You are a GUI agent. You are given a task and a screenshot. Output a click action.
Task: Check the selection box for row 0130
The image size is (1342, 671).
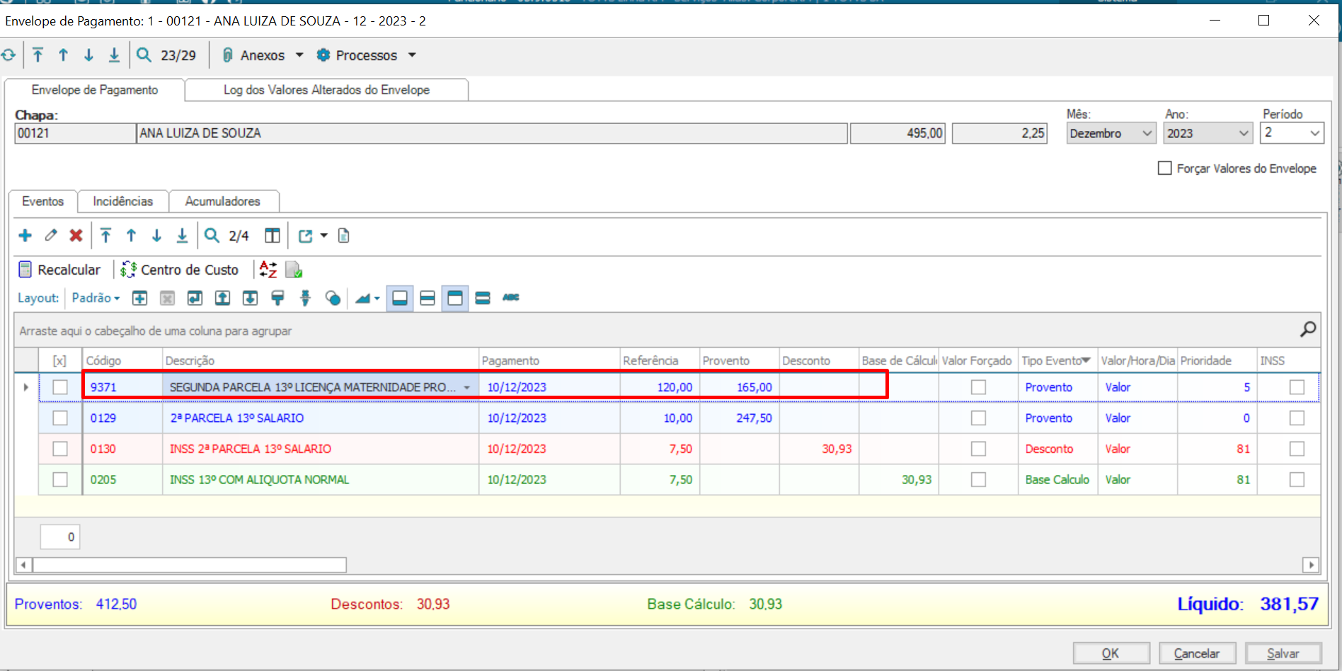pyautogui.click(x=60, y=449)
